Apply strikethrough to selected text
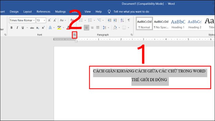Viewport: 215px width, 121px height. pyautogui.click(x=32, y=28)
